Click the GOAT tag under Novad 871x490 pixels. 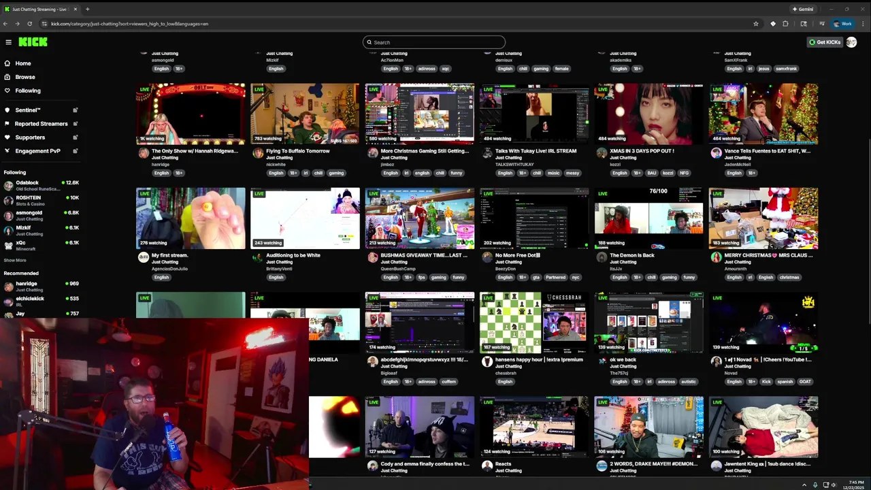pyautogui.click(x=805, y=382)
